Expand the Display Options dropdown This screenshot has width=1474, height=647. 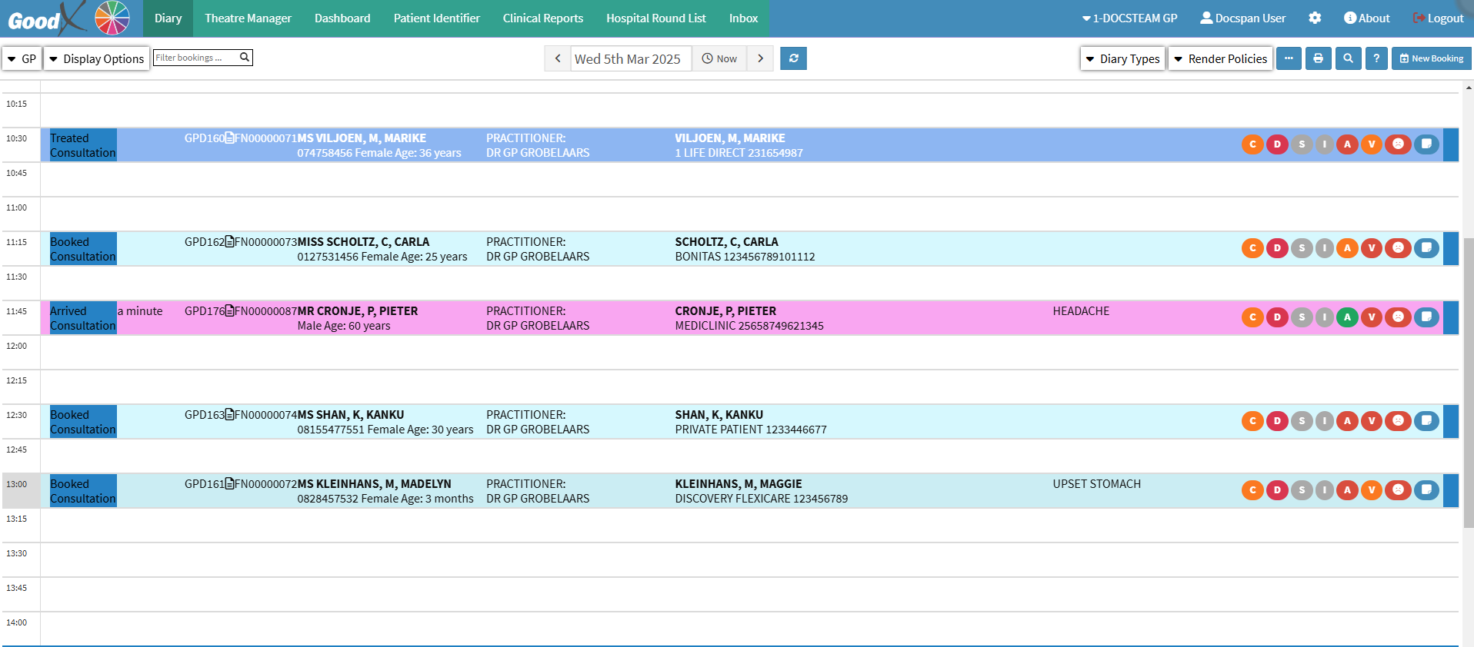click(96, 58)
